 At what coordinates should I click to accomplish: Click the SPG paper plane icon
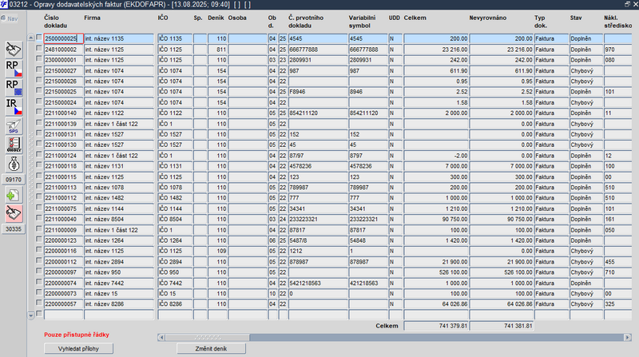14,126
